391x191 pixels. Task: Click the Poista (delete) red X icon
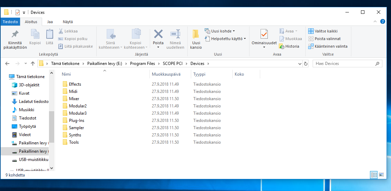click(x=158, y=34)
